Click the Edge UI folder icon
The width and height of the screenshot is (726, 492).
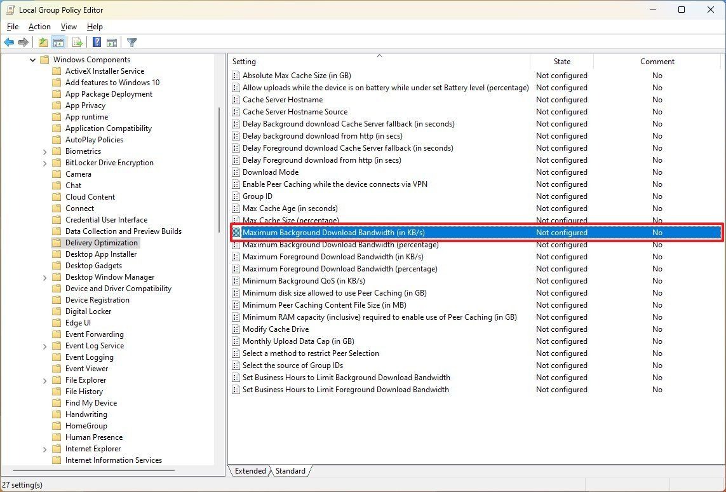[57, 323]
